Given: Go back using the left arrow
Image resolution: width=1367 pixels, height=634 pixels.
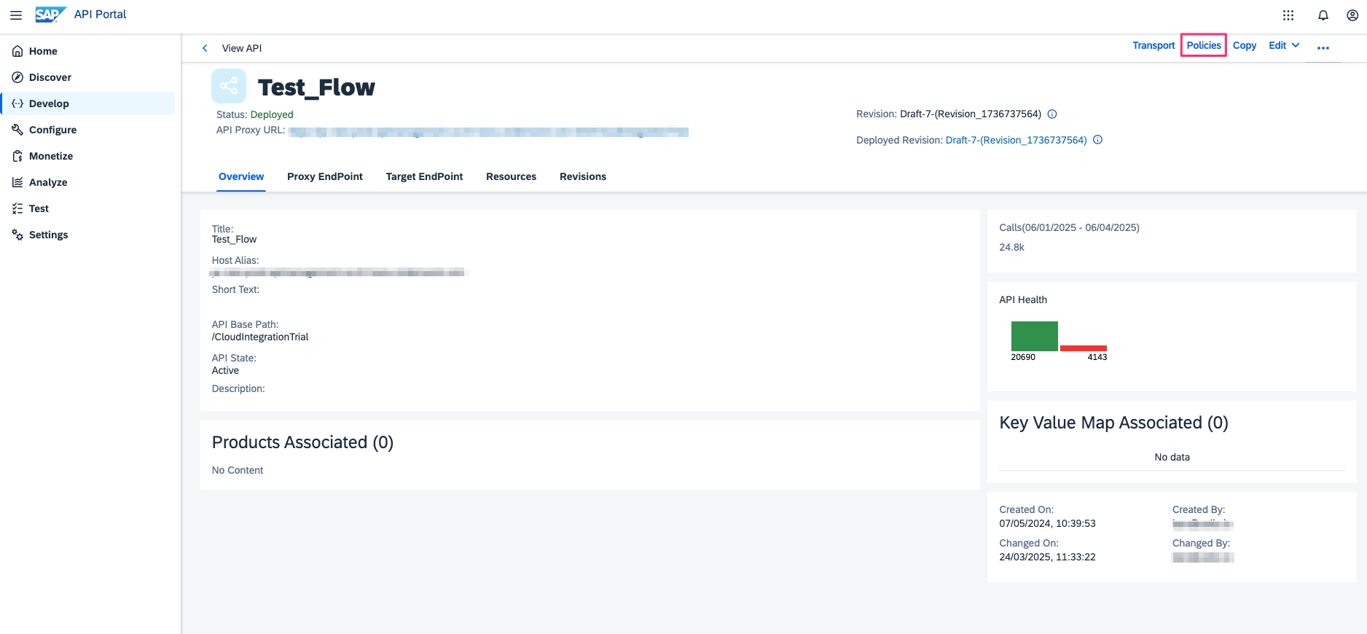Looking at the screenshot, I should [205, 48].
